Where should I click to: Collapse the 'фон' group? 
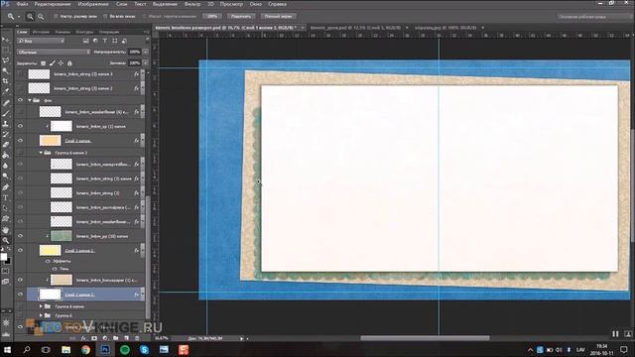[30, 100]
